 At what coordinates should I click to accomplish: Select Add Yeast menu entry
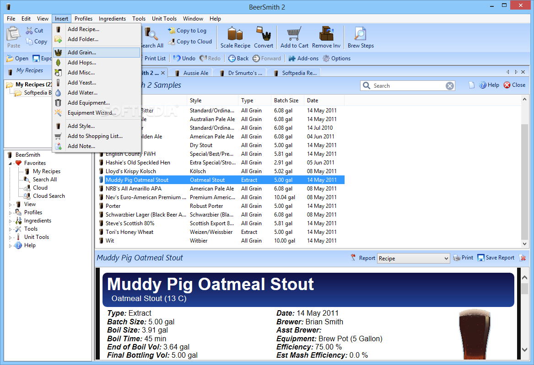pos(97,83)
